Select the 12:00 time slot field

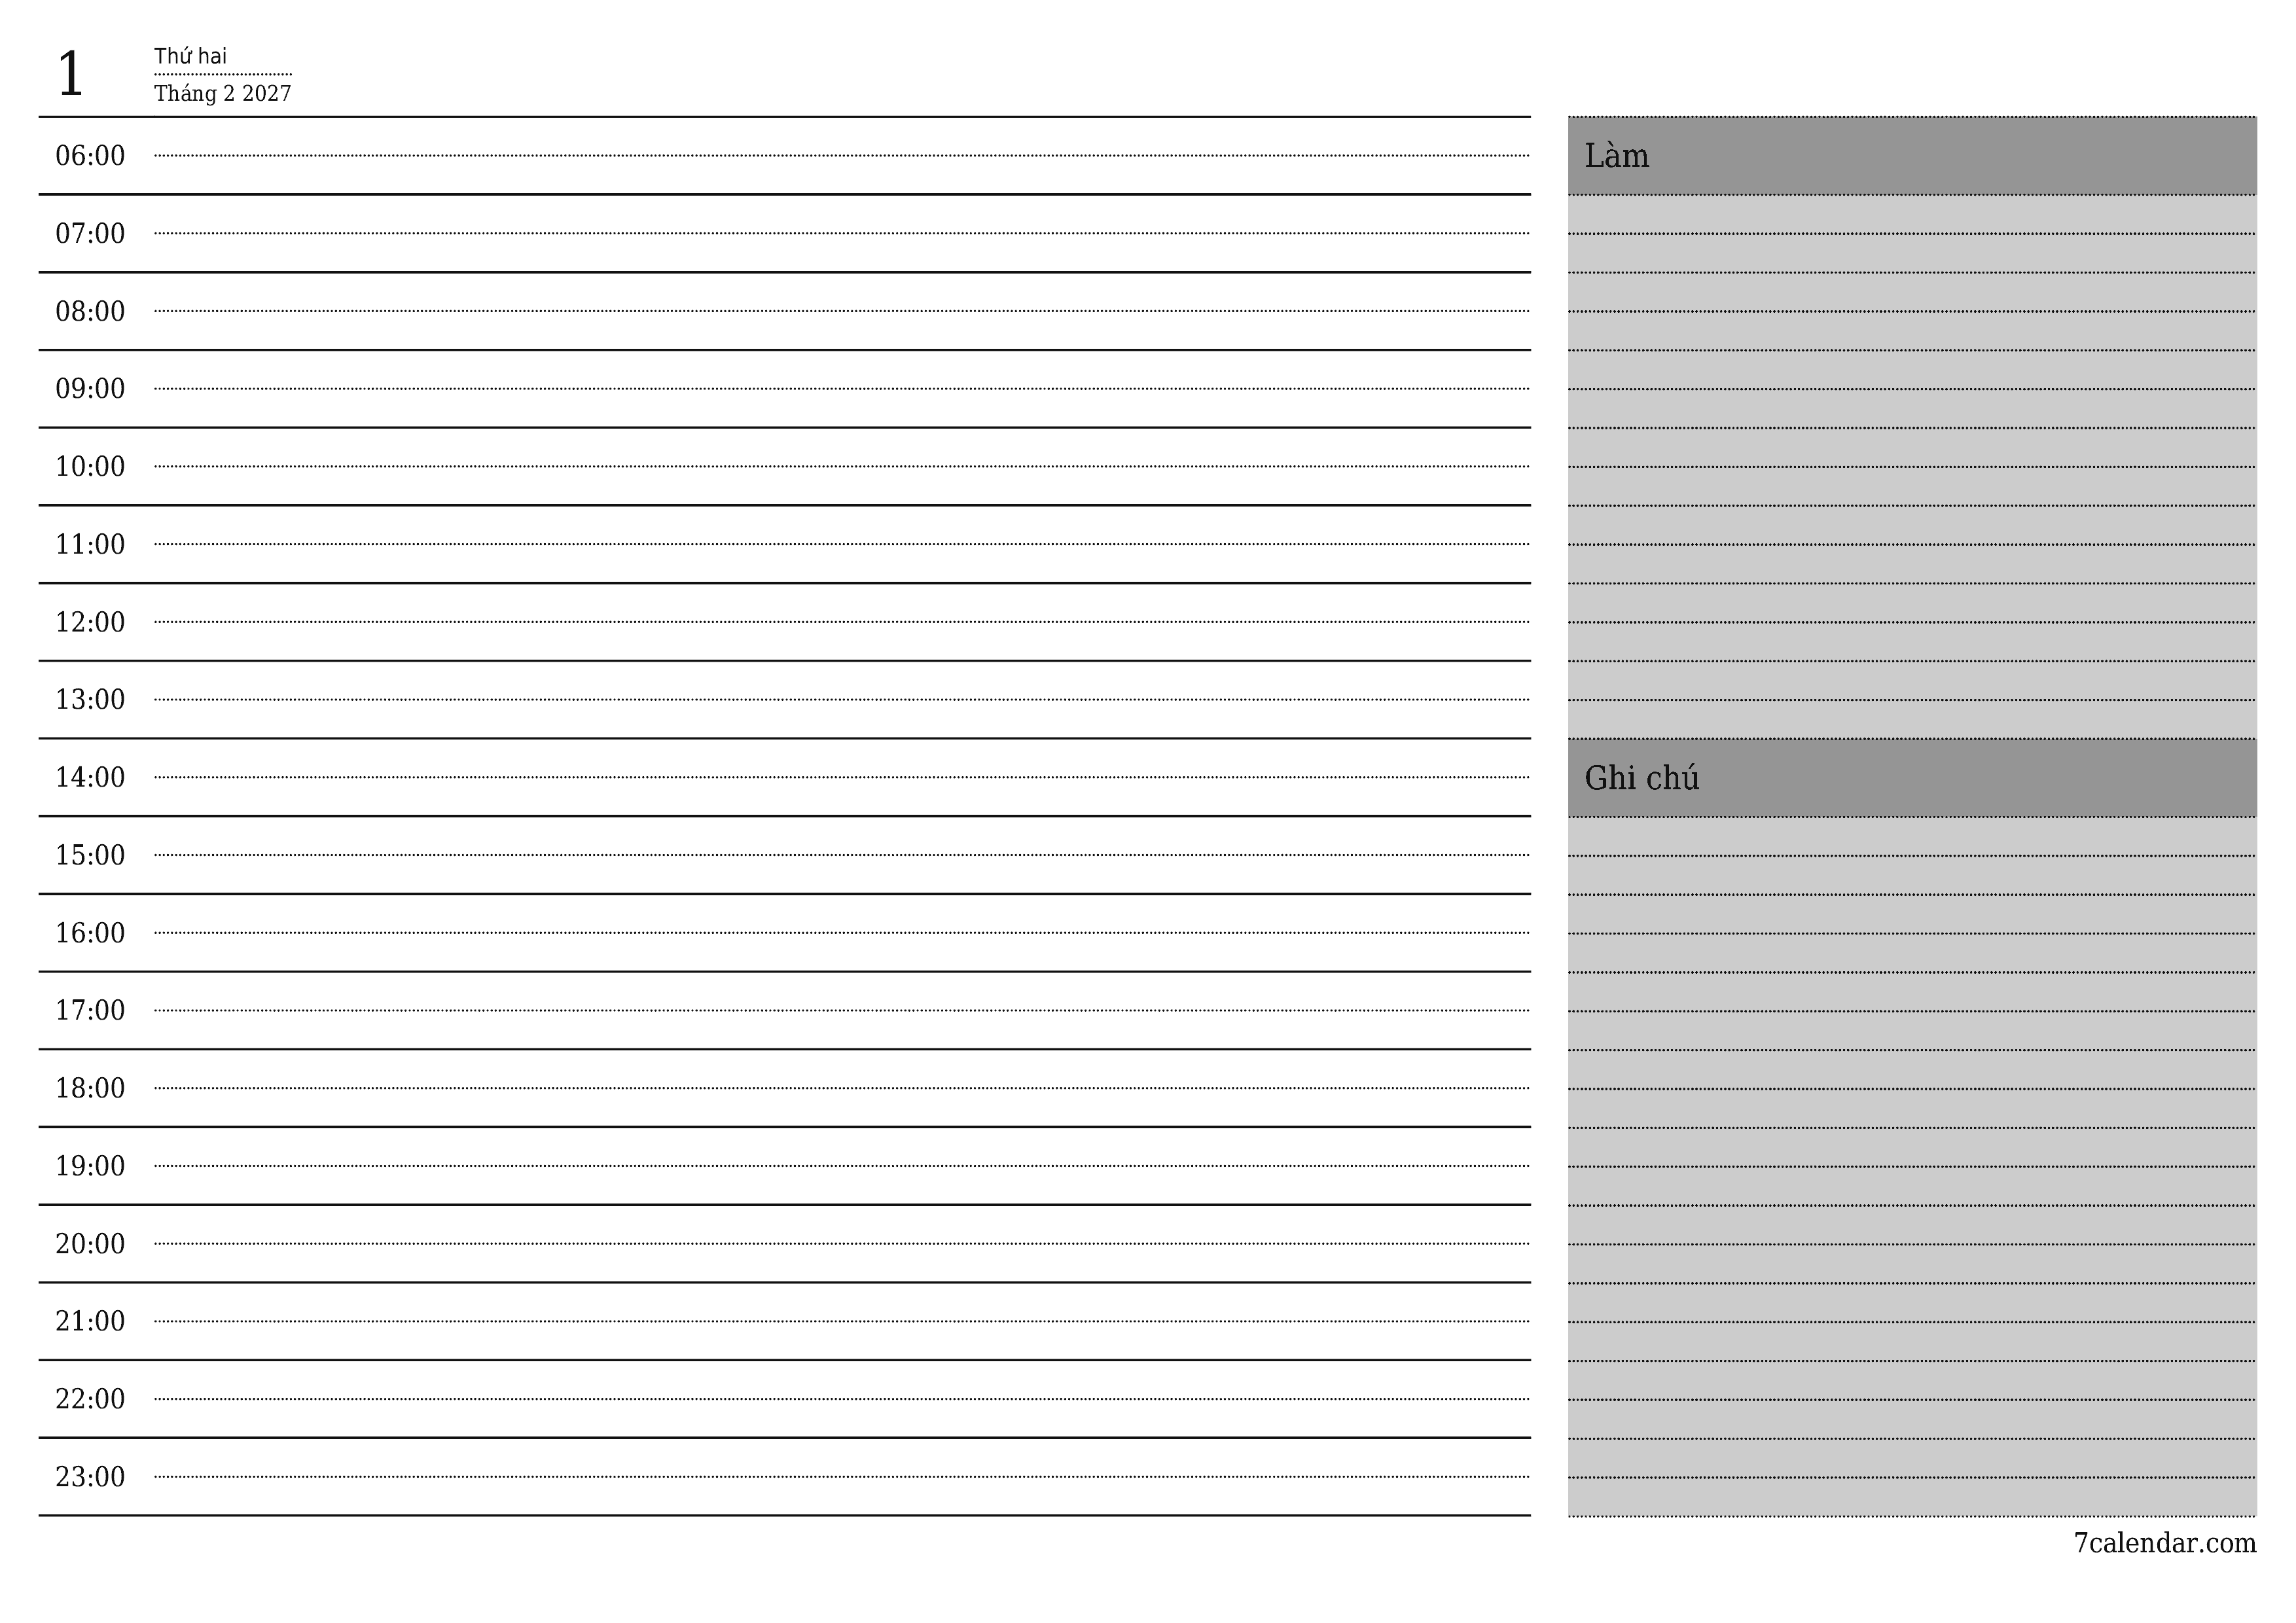pos(843,620)
